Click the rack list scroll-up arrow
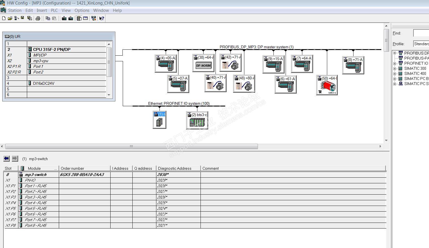The height and width of the screenshot is (248, 429). click(109, 44)
